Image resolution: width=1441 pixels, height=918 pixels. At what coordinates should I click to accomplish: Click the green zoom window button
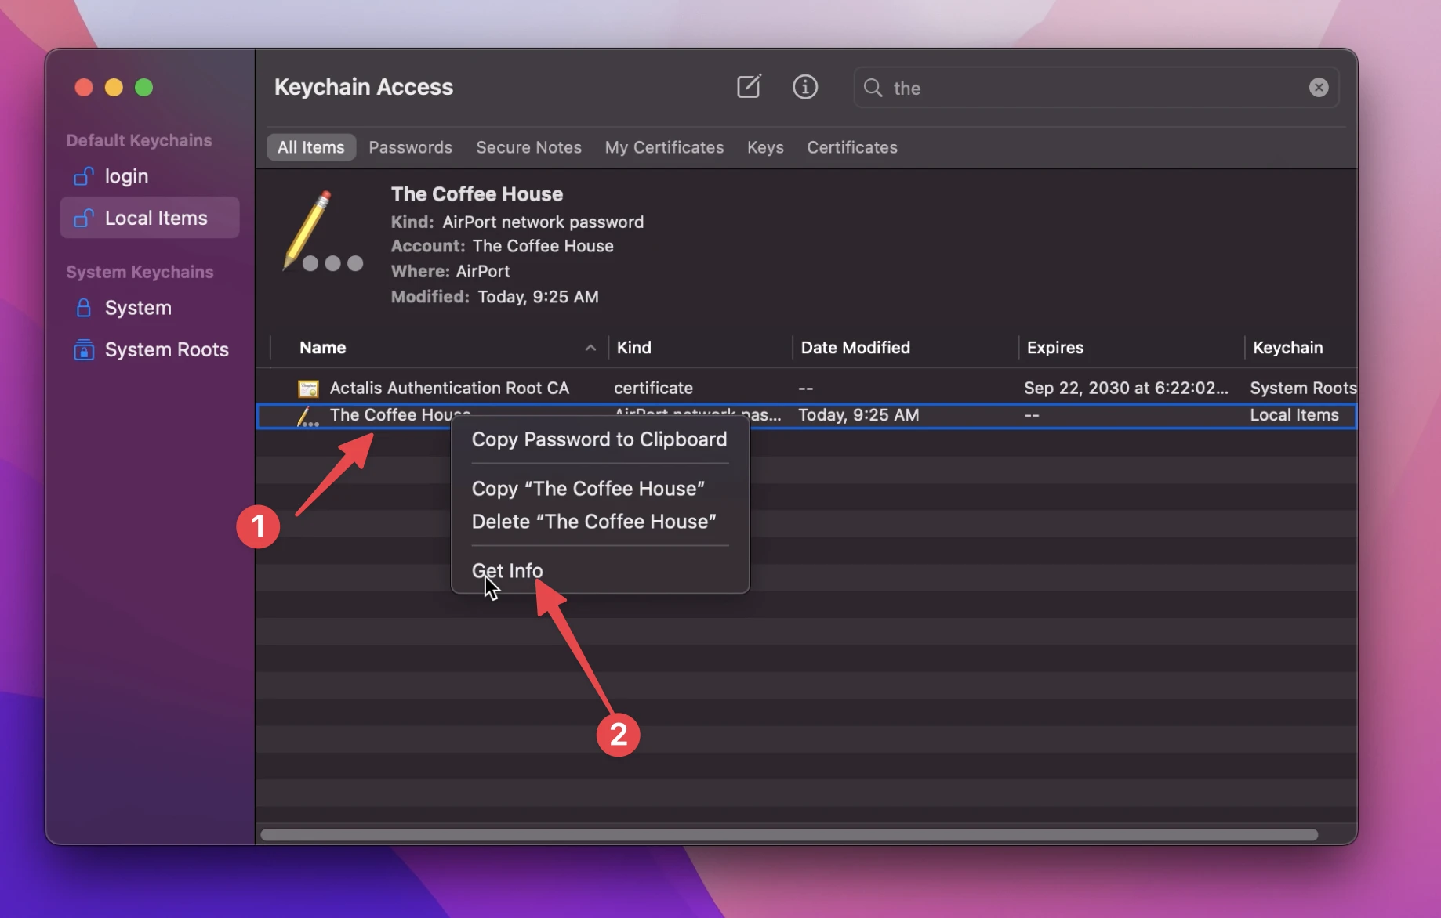pos(143,87)
